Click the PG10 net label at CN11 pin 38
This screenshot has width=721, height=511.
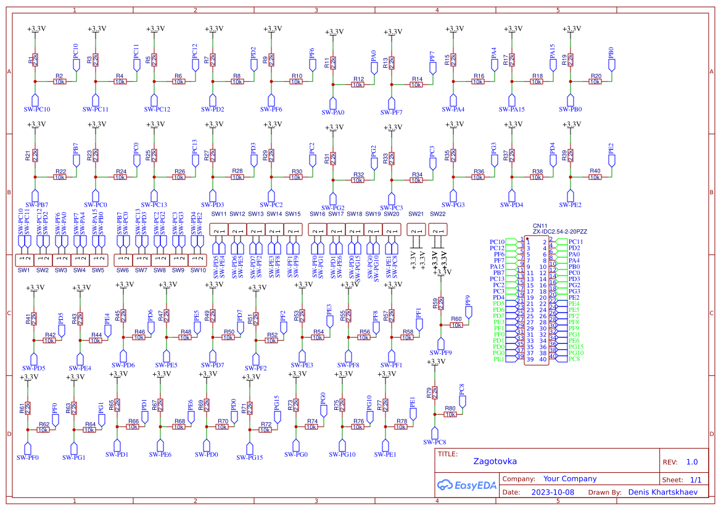click(x=576, y=353)
